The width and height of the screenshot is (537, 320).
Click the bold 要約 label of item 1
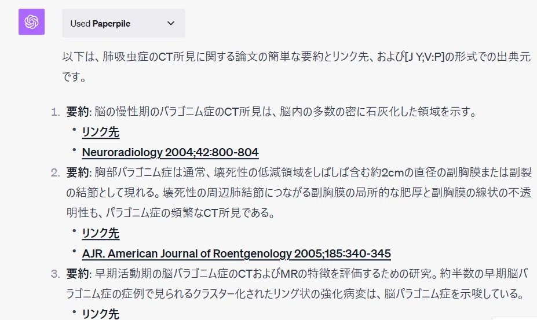tap(78, 112)
